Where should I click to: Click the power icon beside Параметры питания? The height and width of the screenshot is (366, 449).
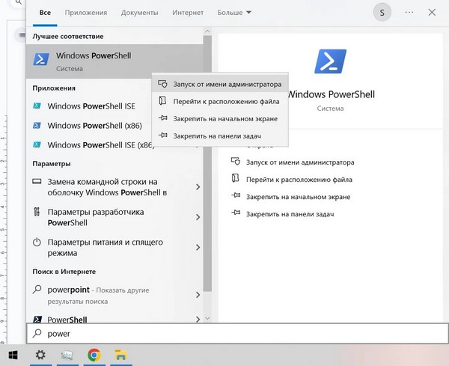[x=37, y=243]
